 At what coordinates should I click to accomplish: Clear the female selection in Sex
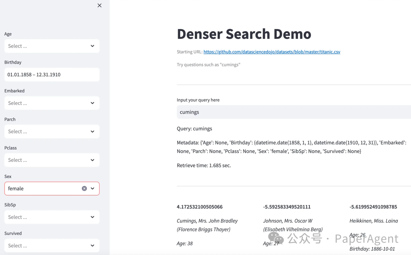[84, 188]
